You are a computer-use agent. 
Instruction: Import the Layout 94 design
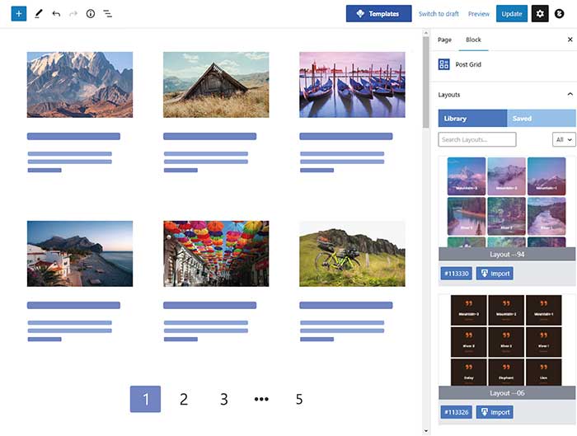[495, 274]
